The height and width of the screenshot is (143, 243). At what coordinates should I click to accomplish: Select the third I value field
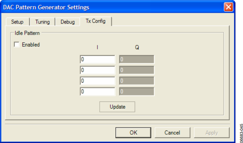[97, 81]
